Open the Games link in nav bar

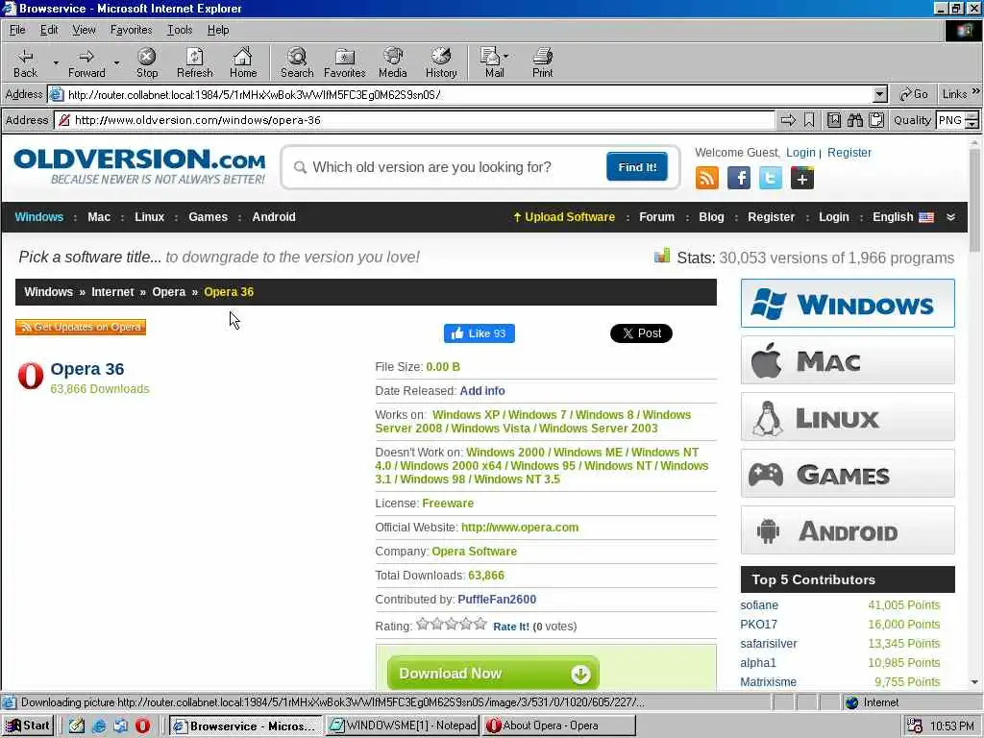coord(208,217)
